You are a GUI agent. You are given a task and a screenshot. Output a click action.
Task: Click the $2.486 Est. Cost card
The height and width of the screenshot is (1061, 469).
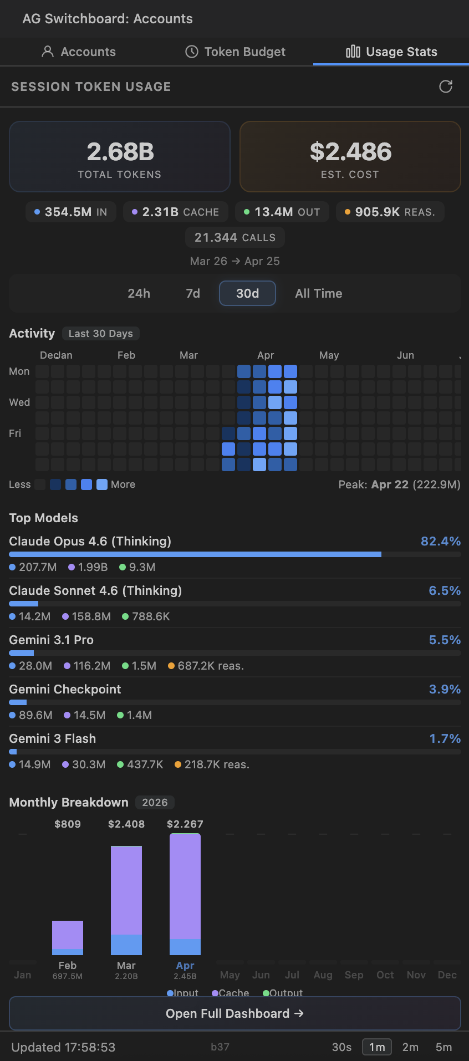(x=350, y=156)
